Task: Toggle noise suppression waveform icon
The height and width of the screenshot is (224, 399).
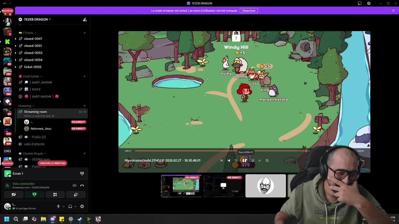Action: [x=75, y=185]
